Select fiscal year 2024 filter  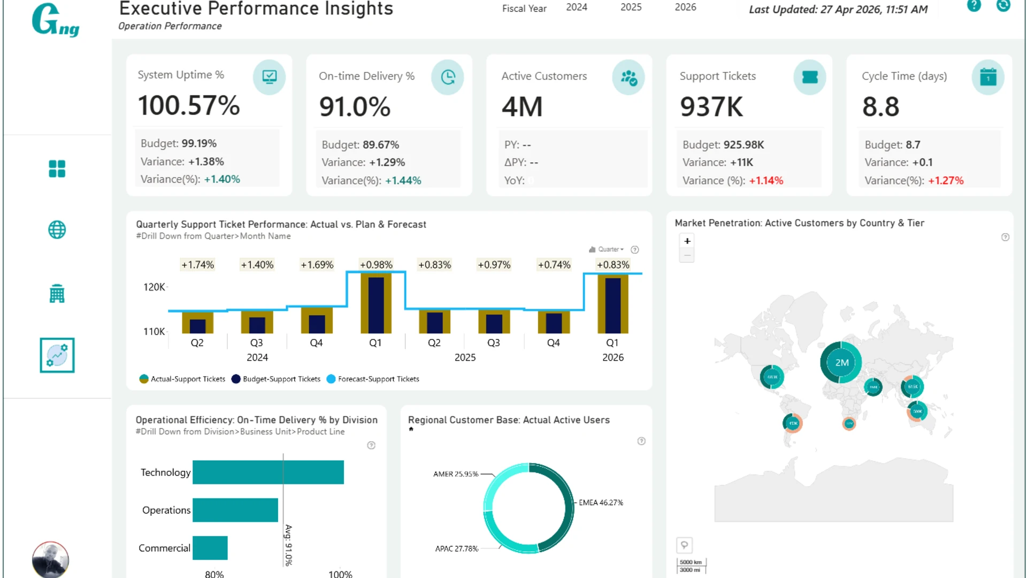pyautogui.click(x=577, y=7)
